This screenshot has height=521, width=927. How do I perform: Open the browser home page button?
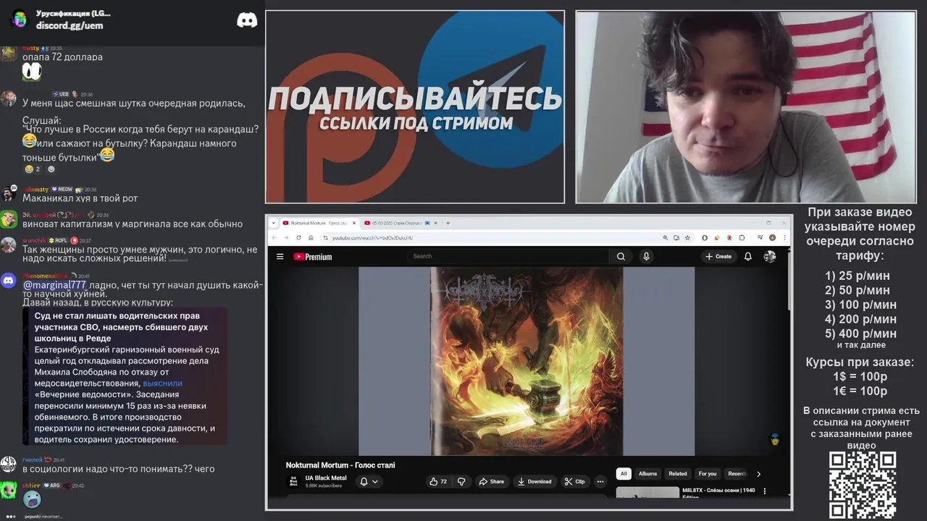[x=311, y=237]
